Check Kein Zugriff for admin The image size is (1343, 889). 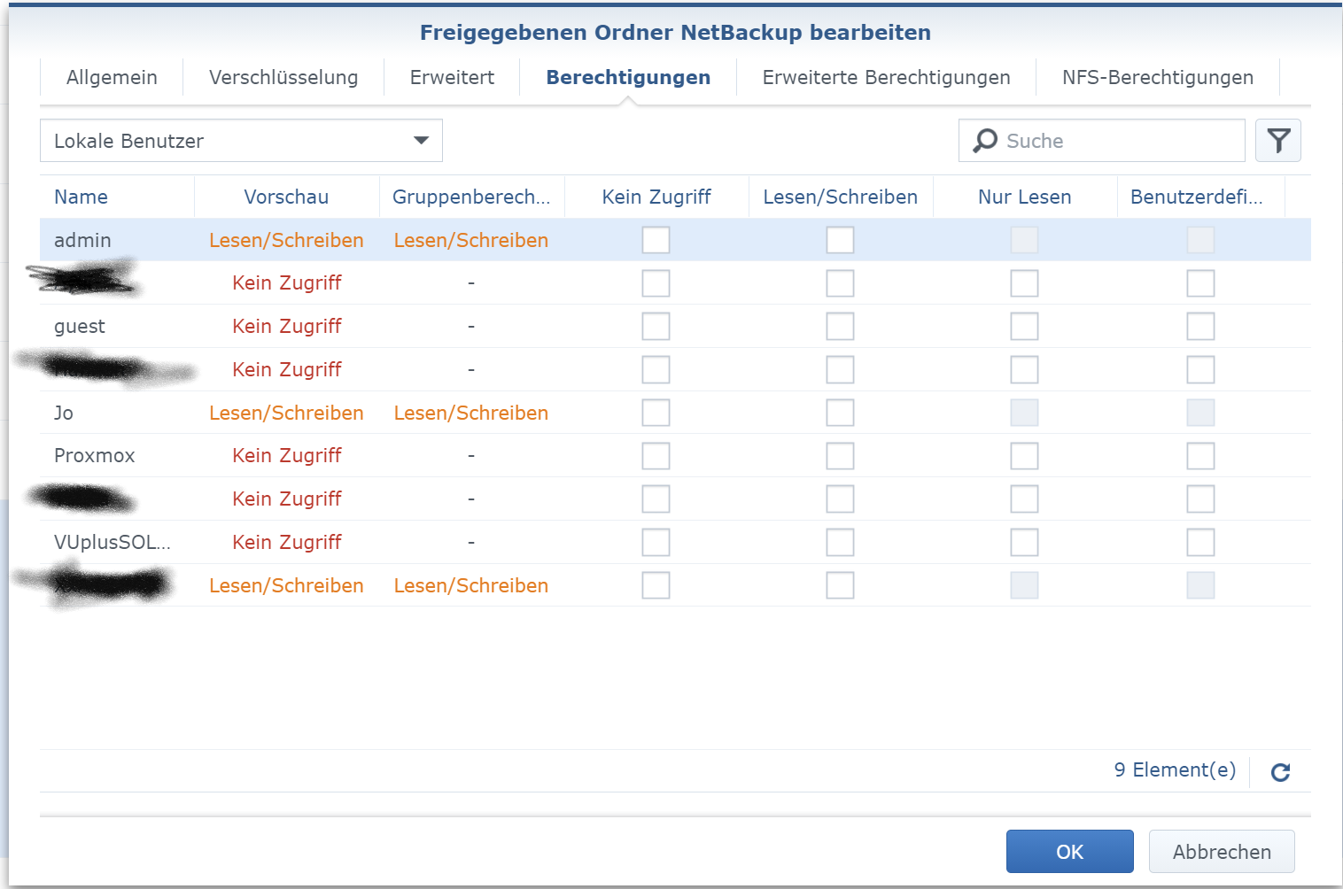tap(656, 240)
